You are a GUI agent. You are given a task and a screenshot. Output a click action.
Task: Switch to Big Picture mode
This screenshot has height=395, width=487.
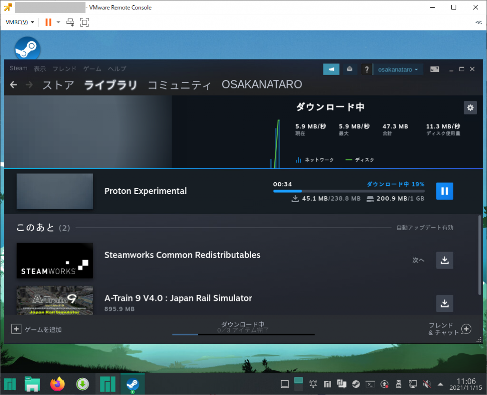click(435, 69)
